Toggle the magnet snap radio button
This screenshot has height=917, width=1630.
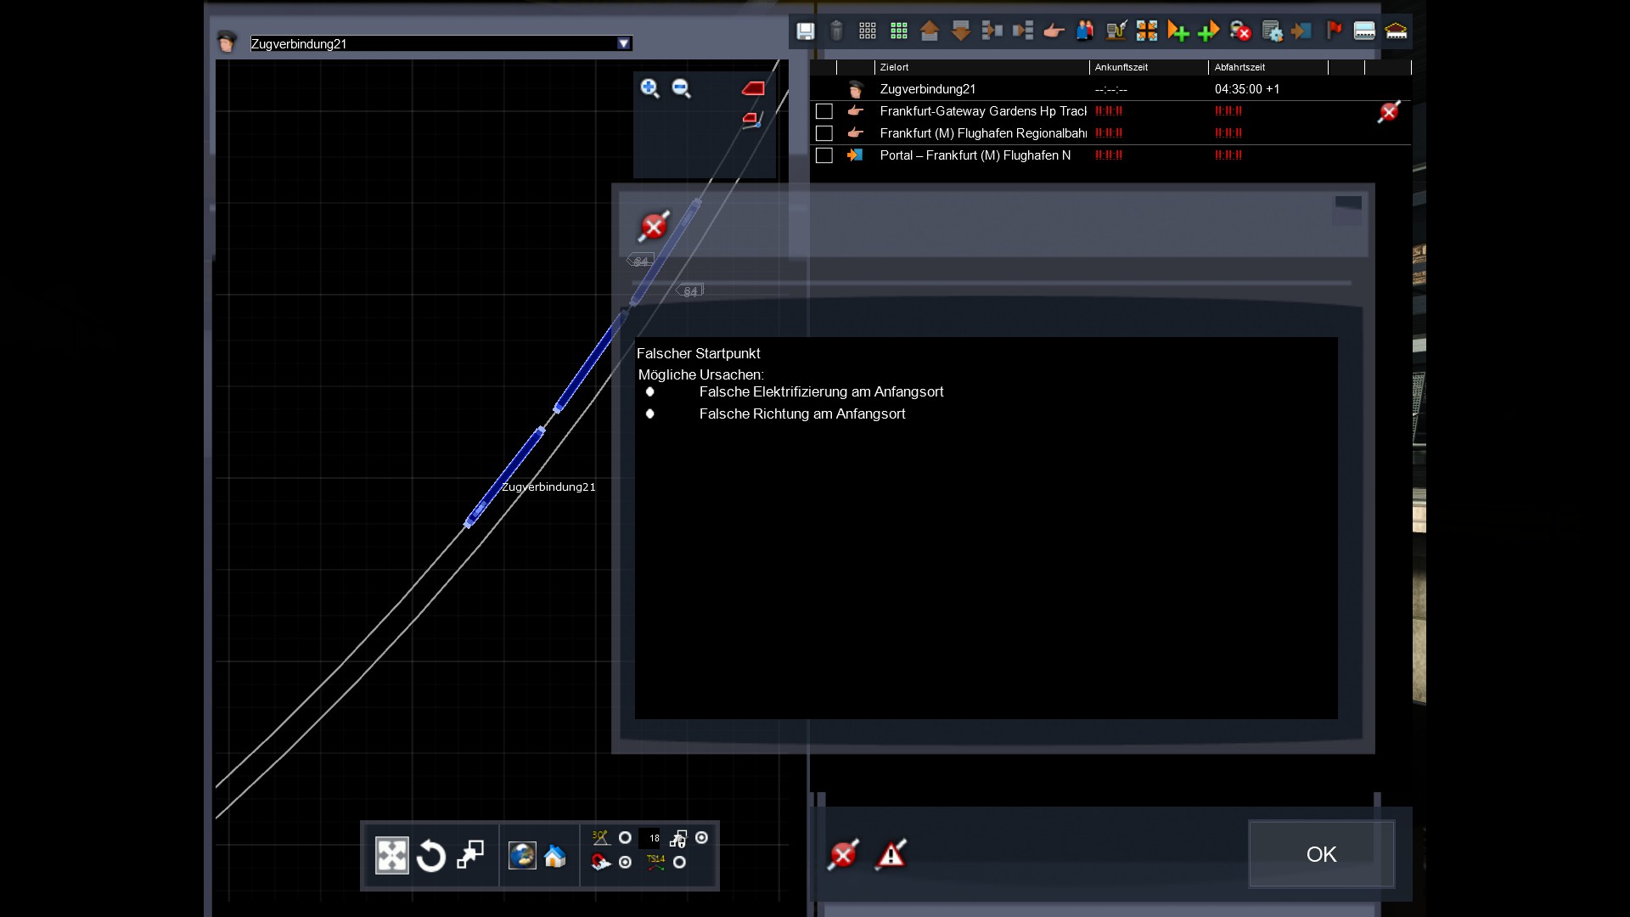[625, 862]
